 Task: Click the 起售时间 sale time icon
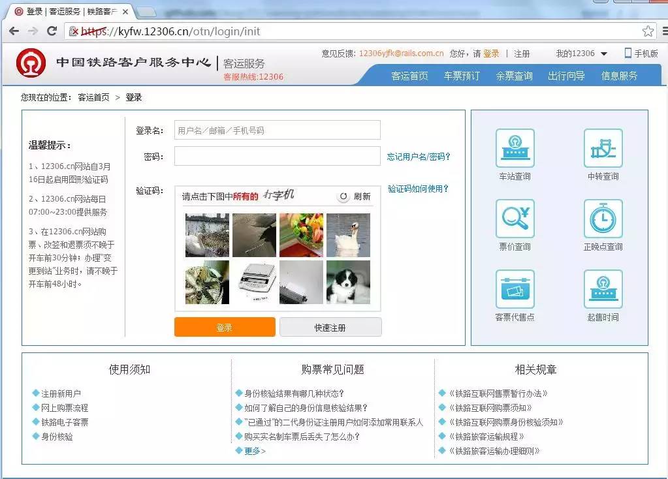(602, 288)
